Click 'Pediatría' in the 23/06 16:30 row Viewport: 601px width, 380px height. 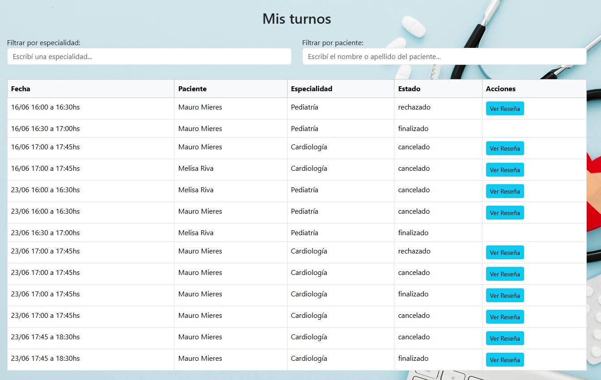tap(305, 233)
